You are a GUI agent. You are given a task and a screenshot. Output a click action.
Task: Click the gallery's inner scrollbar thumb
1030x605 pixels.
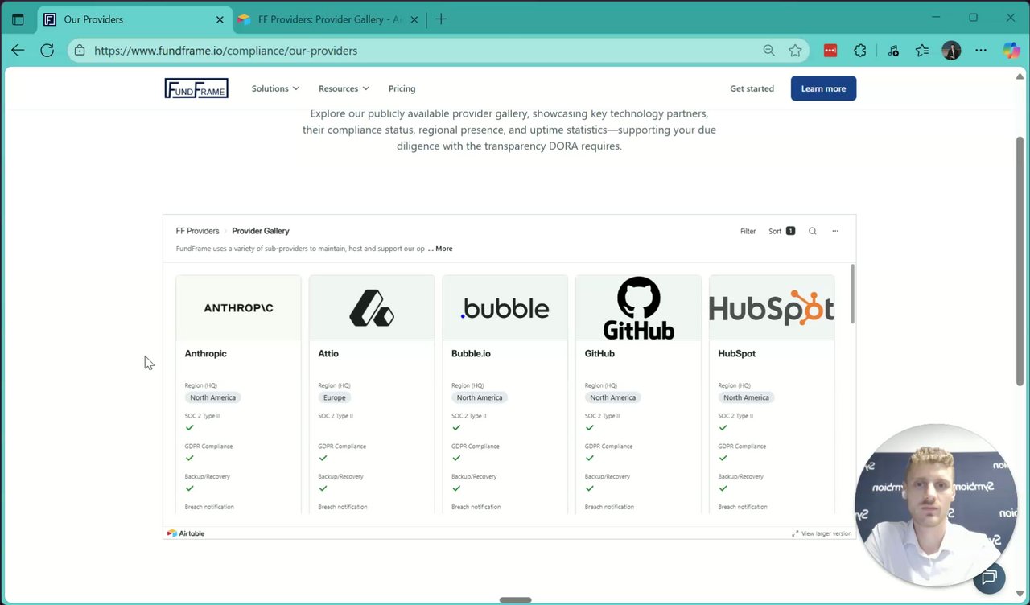tap(852, 294)
